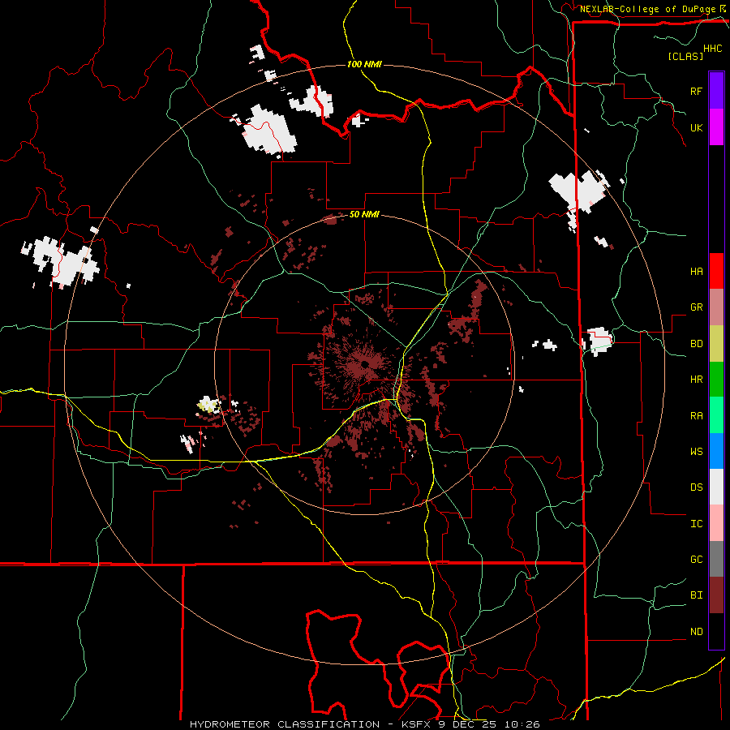
Task: Click the purple RF color swatch in legend
Action: [716, 91]
